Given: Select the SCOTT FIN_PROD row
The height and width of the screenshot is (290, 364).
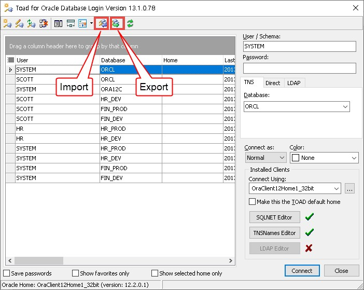Looking at the screenshot, I should click(120, 109).
